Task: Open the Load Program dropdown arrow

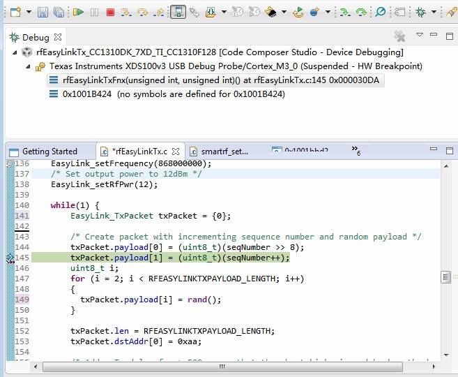Action: 224,13
